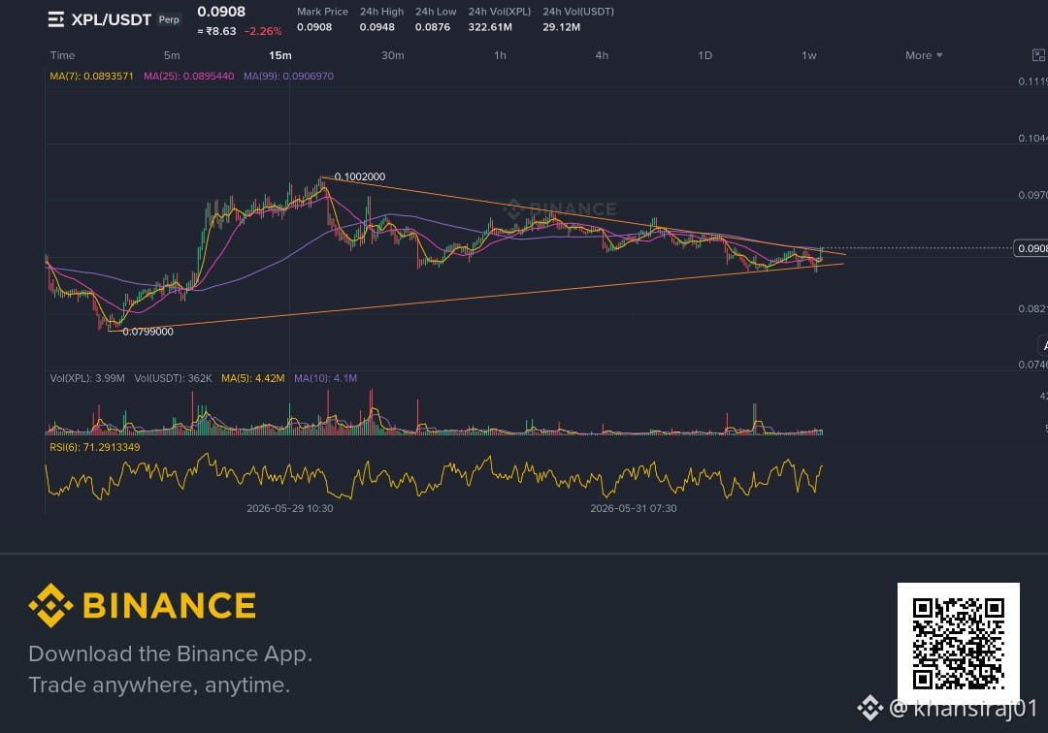The image size is (1048, 733).
Task: Select the 1D interval
Action: [704, 55]
